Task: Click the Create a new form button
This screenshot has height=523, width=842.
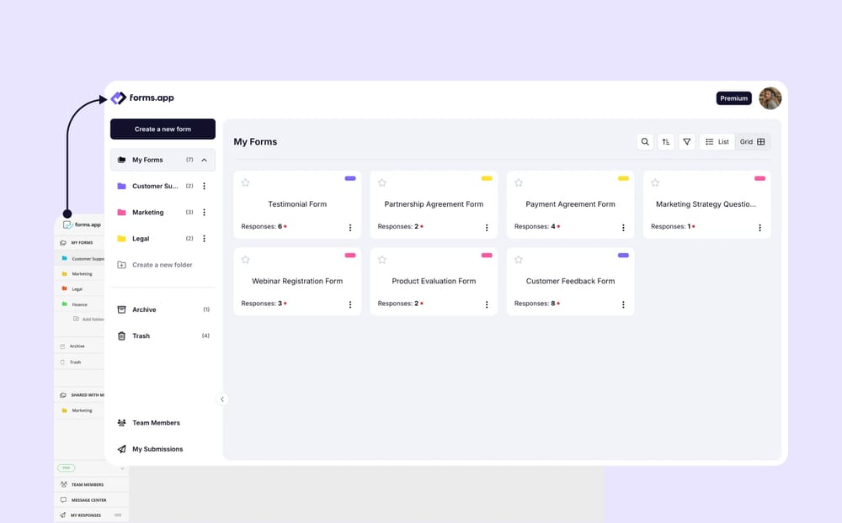Action: pyautogui.click(x=163, y=129)
